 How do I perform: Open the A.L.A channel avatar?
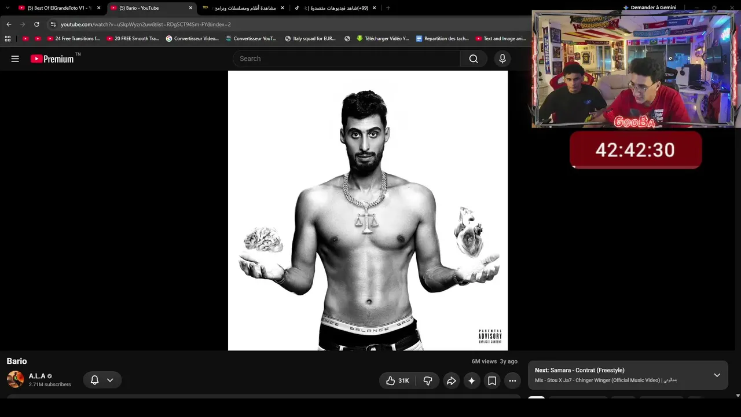(x=16, y=379)
